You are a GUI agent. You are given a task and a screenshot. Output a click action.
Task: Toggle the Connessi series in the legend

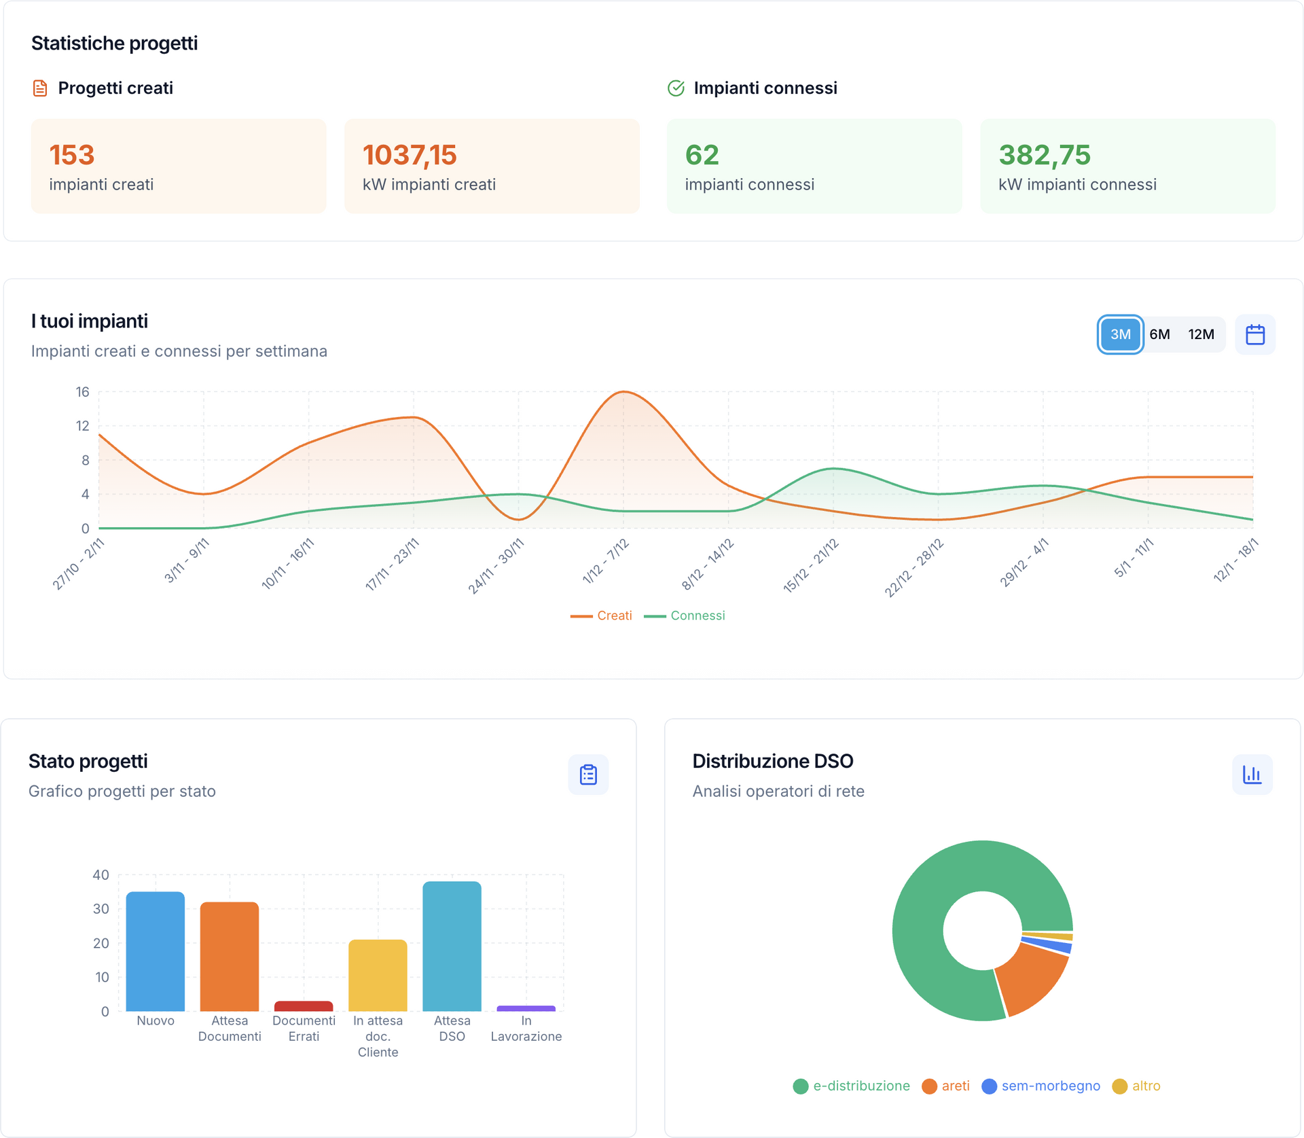click(686, 616)
